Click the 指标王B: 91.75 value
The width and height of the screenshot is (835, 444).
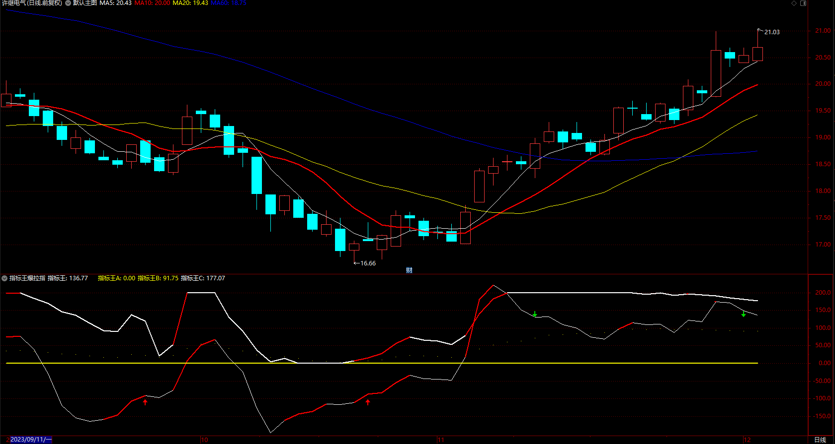pyautogui.click(x=158, y=278)
